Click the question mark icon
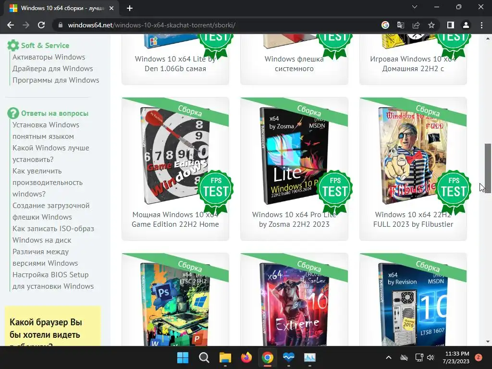 13,113
